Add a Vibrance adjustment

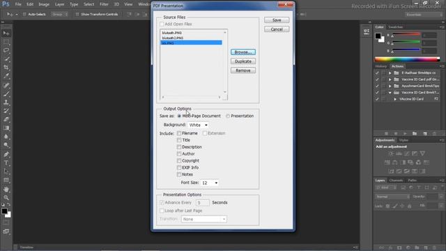422,153
